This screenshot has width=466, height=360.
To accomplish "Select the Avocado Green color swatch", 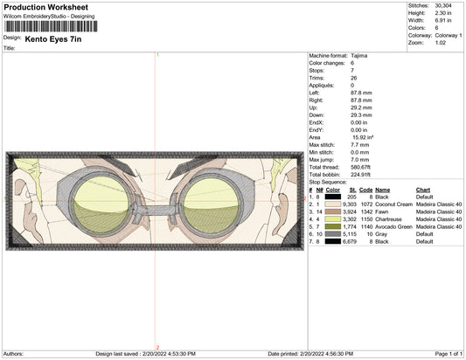I will 332,226.
